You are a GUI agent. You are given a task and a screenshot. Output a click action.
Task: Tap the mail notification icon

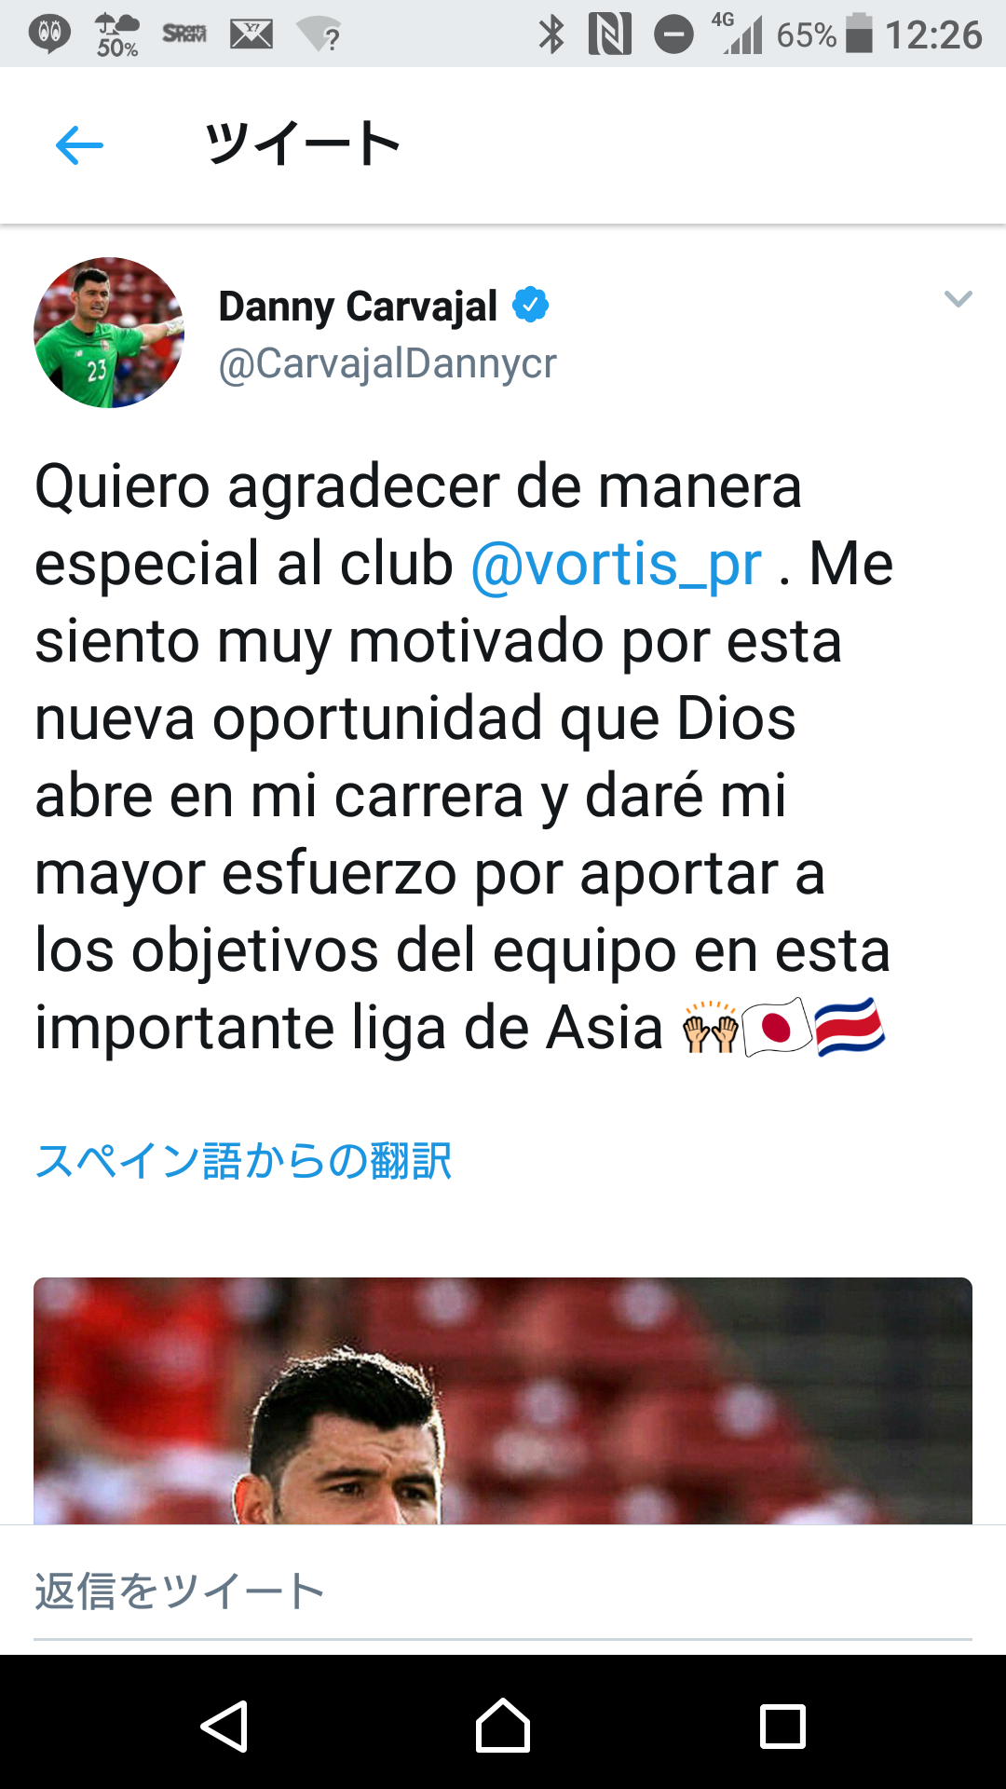[251, 34]
